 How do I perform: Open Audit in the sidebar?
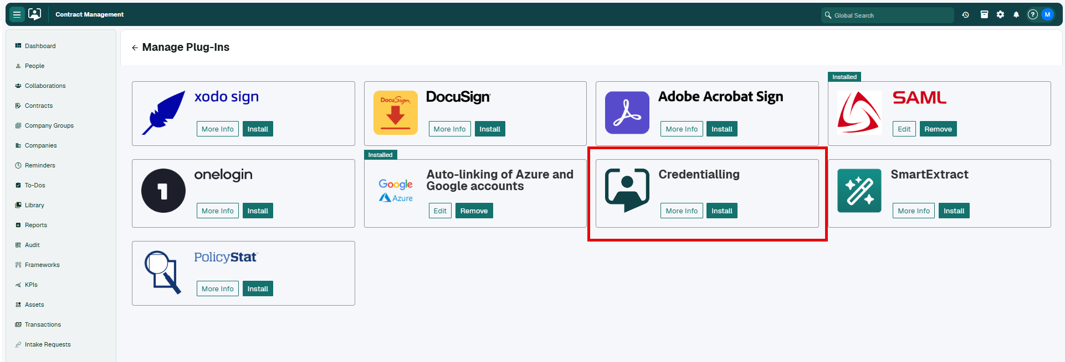pyautogui.click(x=32, y=245)
